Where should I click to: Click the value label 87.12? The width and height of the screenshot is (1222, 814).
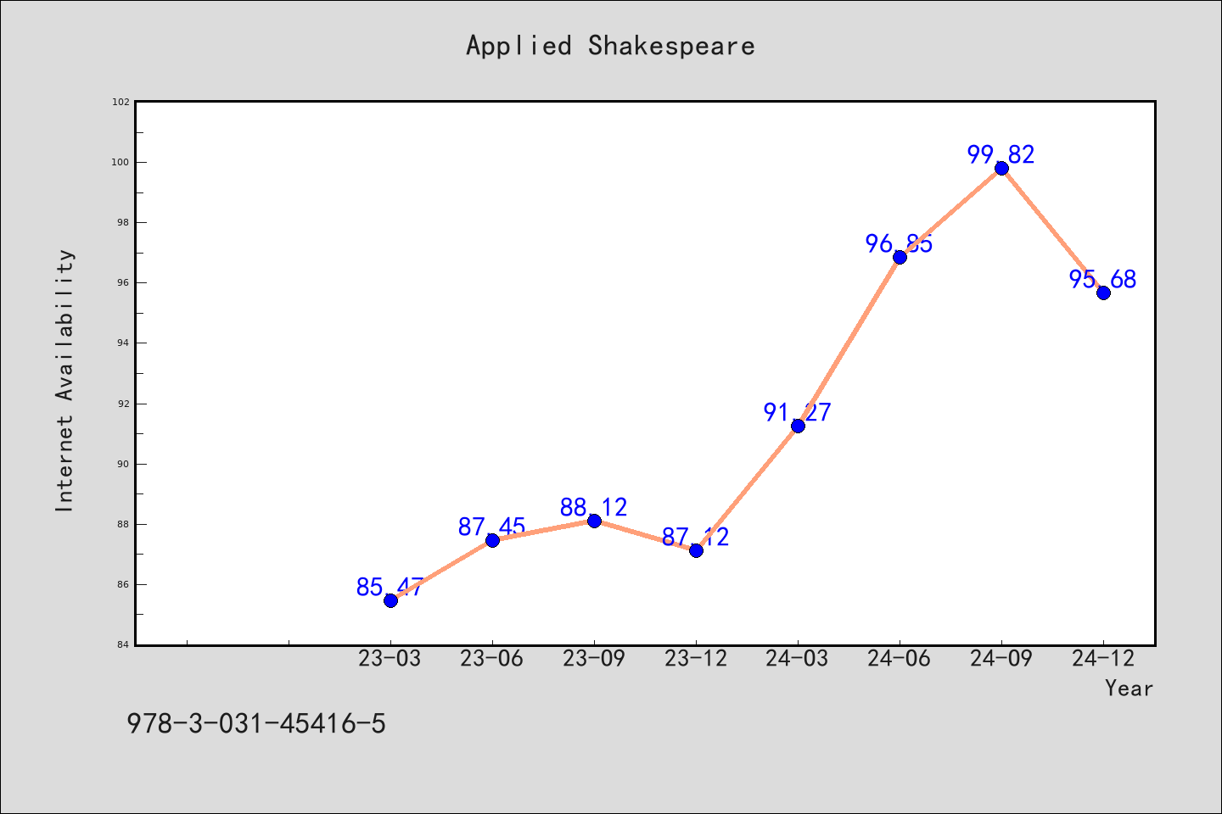tap(696, 538)
